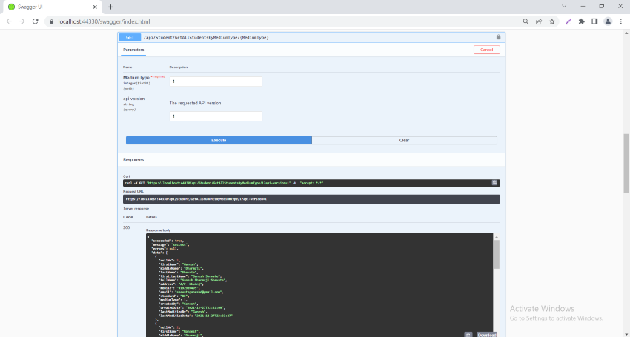Toggle the browser side panel

pos(594,21)
